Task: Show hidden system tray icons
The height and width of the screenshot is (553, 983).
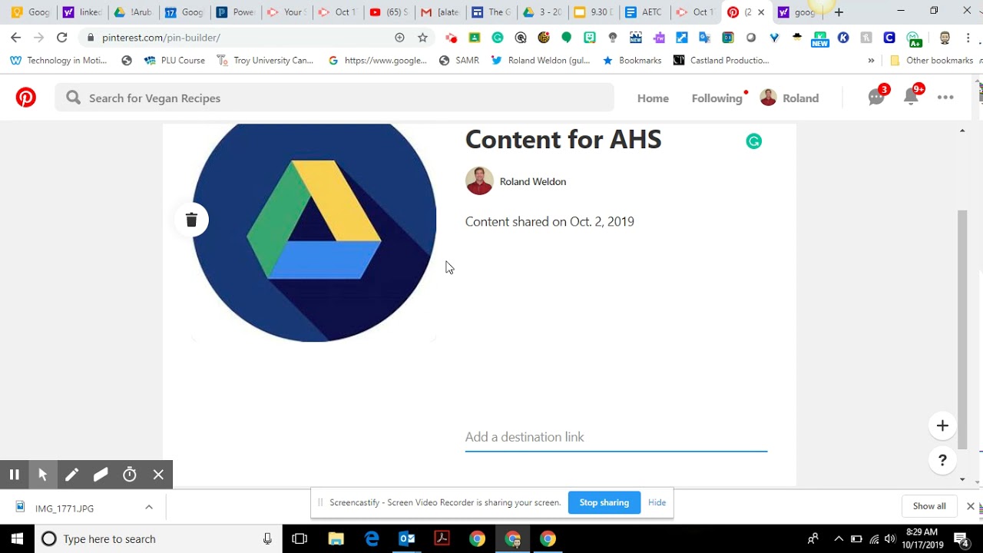Action: click(839, 539)
